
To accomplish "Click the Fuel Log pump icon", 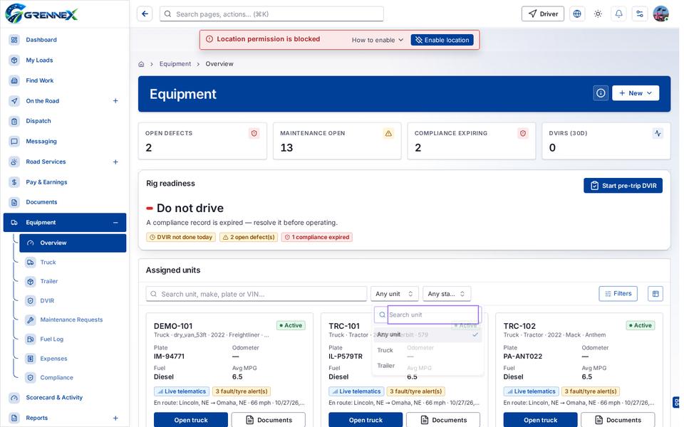I will pos(31,339).
